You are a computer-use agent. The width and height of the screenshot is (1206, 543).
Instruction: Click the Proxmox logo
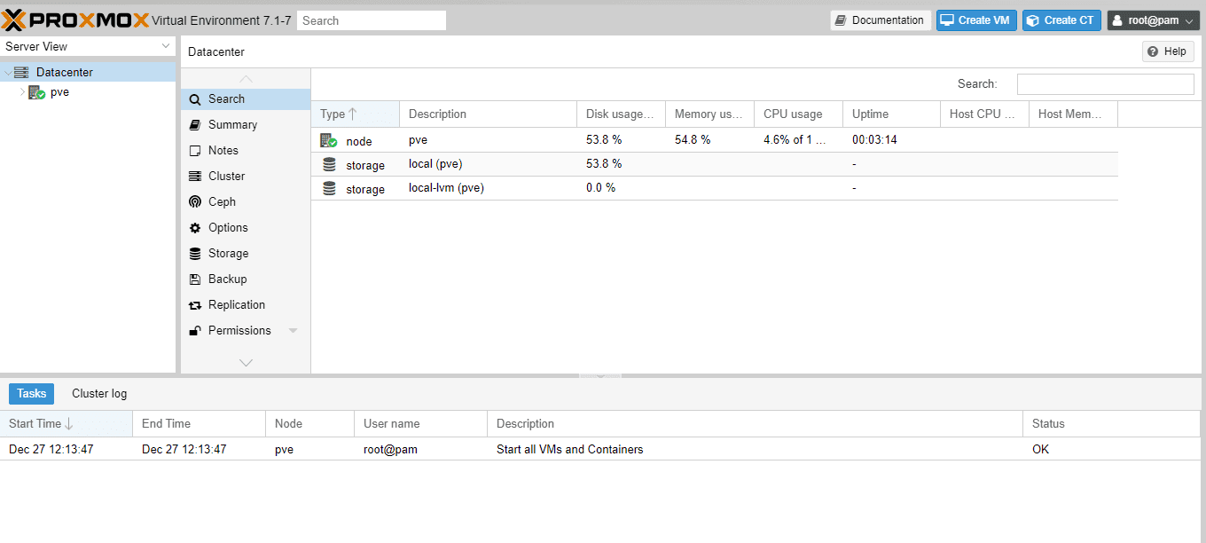75,20
